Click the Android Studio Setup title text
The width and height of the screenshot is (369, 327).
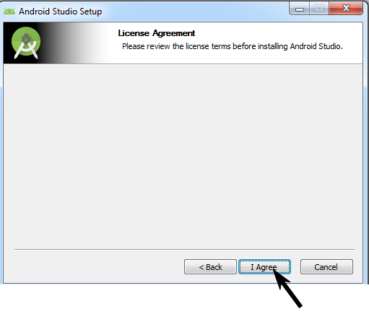pyautogui.click(x=61, y=12)
